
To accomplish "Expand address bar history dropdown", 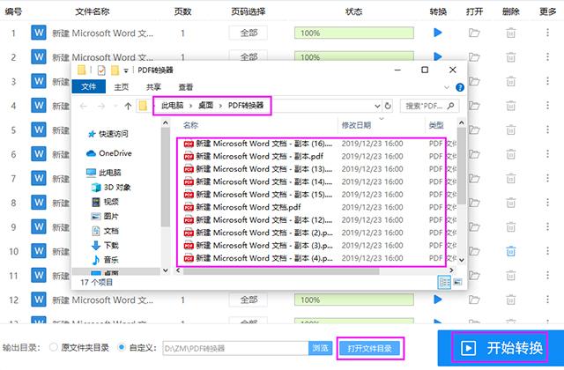I will (377, 106).
